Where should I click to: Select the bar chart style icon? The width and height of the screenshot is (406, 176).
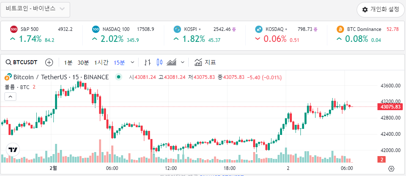click(148, 62)
